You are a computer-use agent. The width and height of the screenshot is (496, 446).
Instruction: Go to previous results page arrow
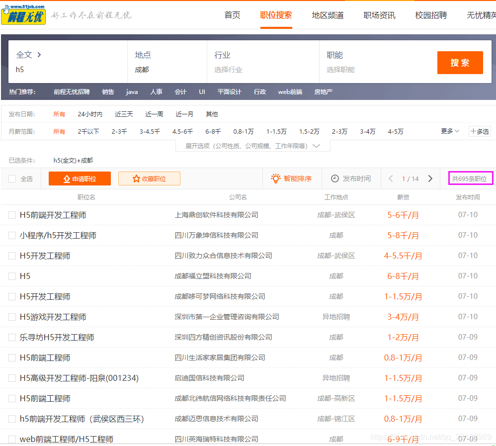(x=391, y=178)
